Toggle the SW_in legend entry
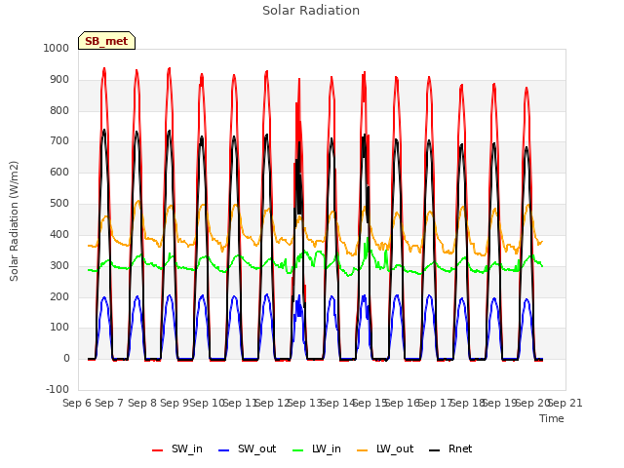The height and width of the screenshot is (468, 624). point(177,448)
